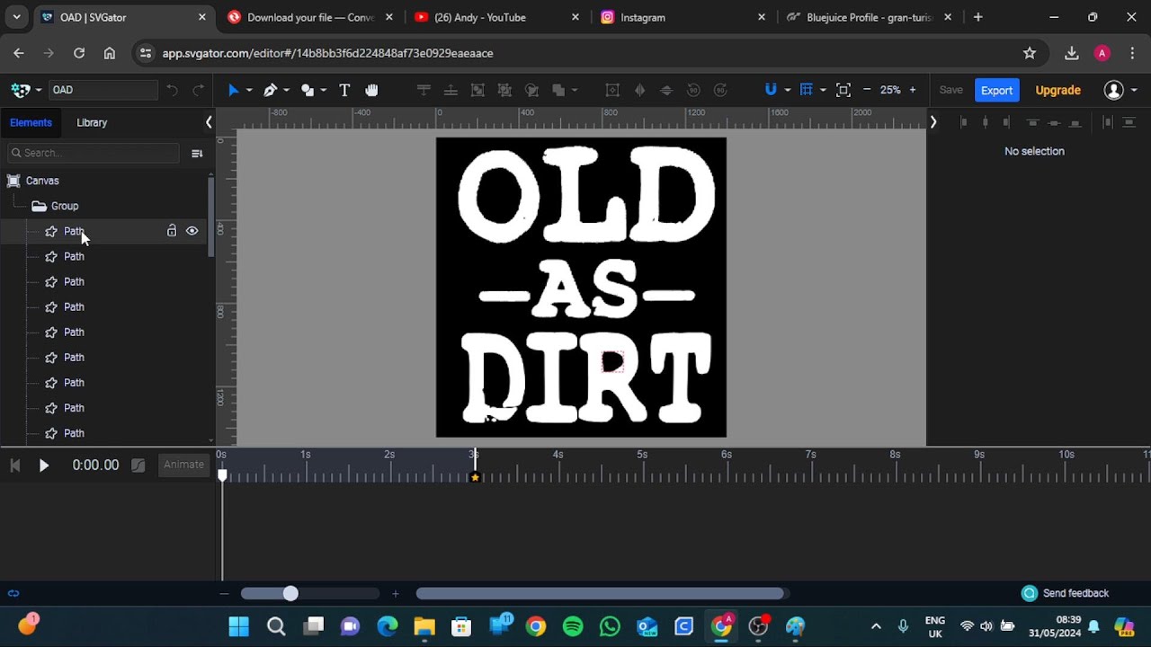Click the project name field OAD
The height and width of the screenshot is (647, 1151).
pos(103,90)
